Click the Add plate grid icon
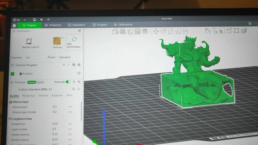The width and height of the screenshot is (258, 145). click(x=123, y=31)
